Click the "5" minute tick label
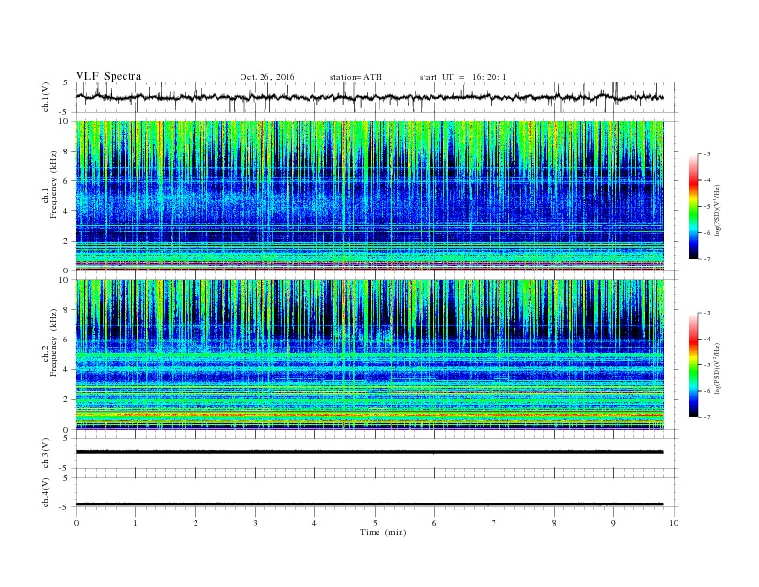Screen dimensions: 759x587 (375, 523)
